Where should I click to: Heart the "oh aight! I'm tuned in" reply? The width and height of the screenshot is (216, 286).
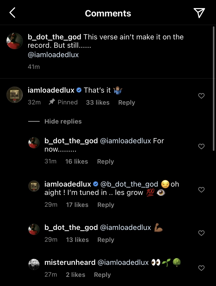coord(201,190)
